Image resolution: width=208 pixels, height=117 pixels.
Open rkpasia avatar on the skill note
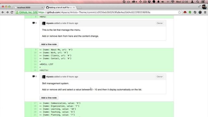coord(44,77)
